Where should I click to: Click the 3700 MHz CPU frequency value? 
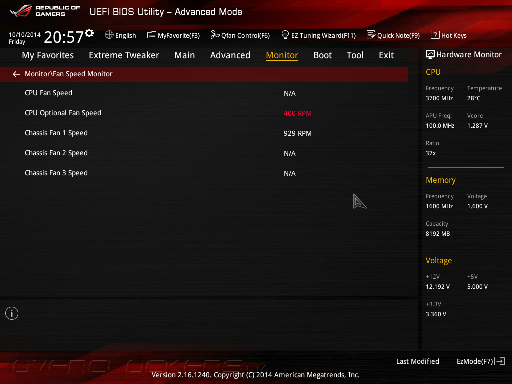439,98
